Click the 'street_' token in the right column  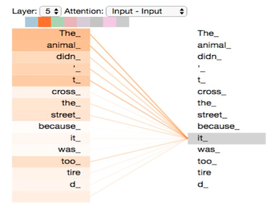[x=212, y=115]
